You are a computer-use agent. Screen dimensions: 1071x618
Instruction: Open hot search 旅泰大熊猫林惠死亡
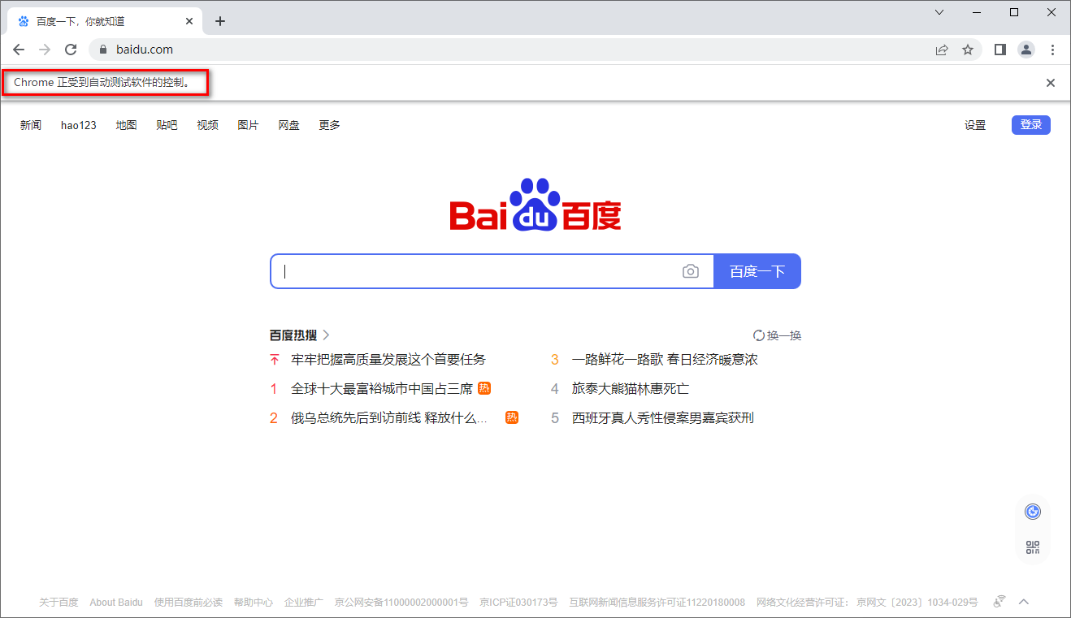point(631,389)
